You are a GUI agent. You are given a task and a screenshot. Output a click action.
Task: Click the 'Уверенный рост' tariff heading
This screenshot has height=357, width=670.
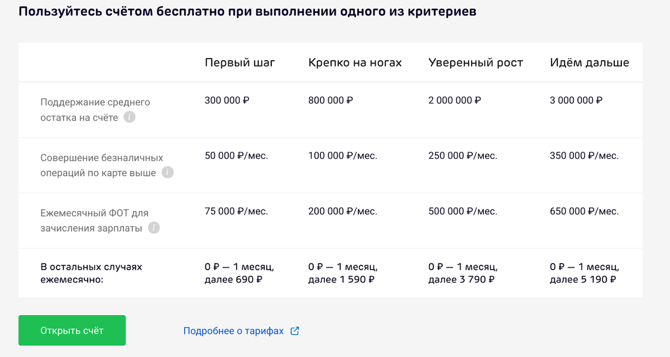coord(475,62)
